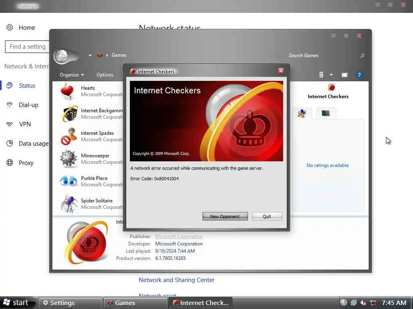
Task: Close the Internet Checkers dialog
Action: tap(281, 70)
